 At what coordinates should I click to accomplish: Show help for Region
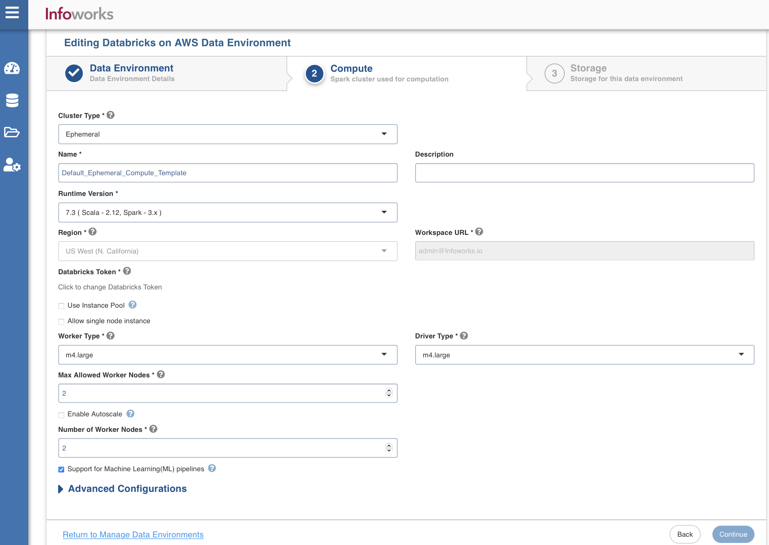click(x=93, y=232)
